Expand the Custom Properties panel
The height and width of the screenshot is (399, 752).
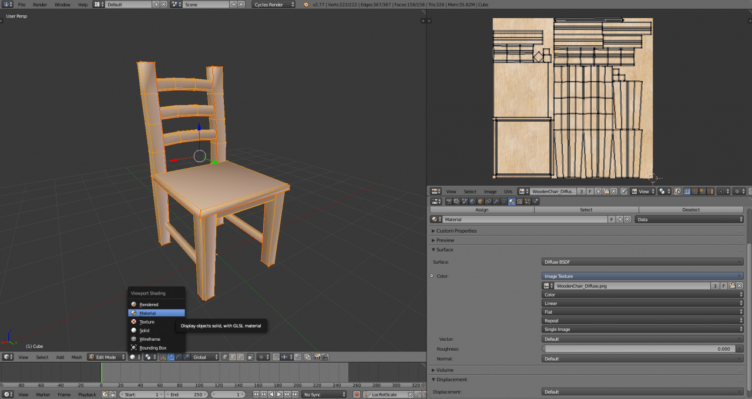coord(456,231)
